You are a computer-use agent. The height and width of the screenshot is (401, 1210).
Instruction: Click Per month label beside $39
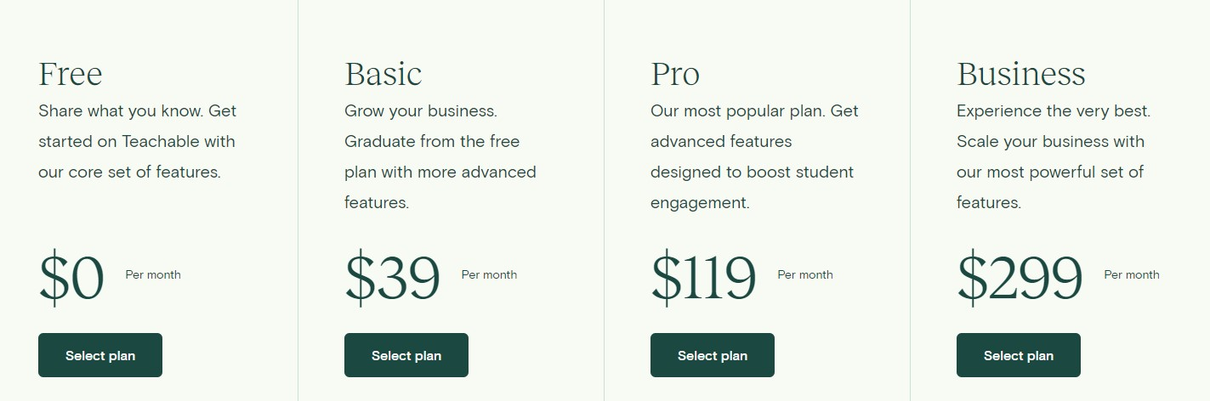coord(489,274)
